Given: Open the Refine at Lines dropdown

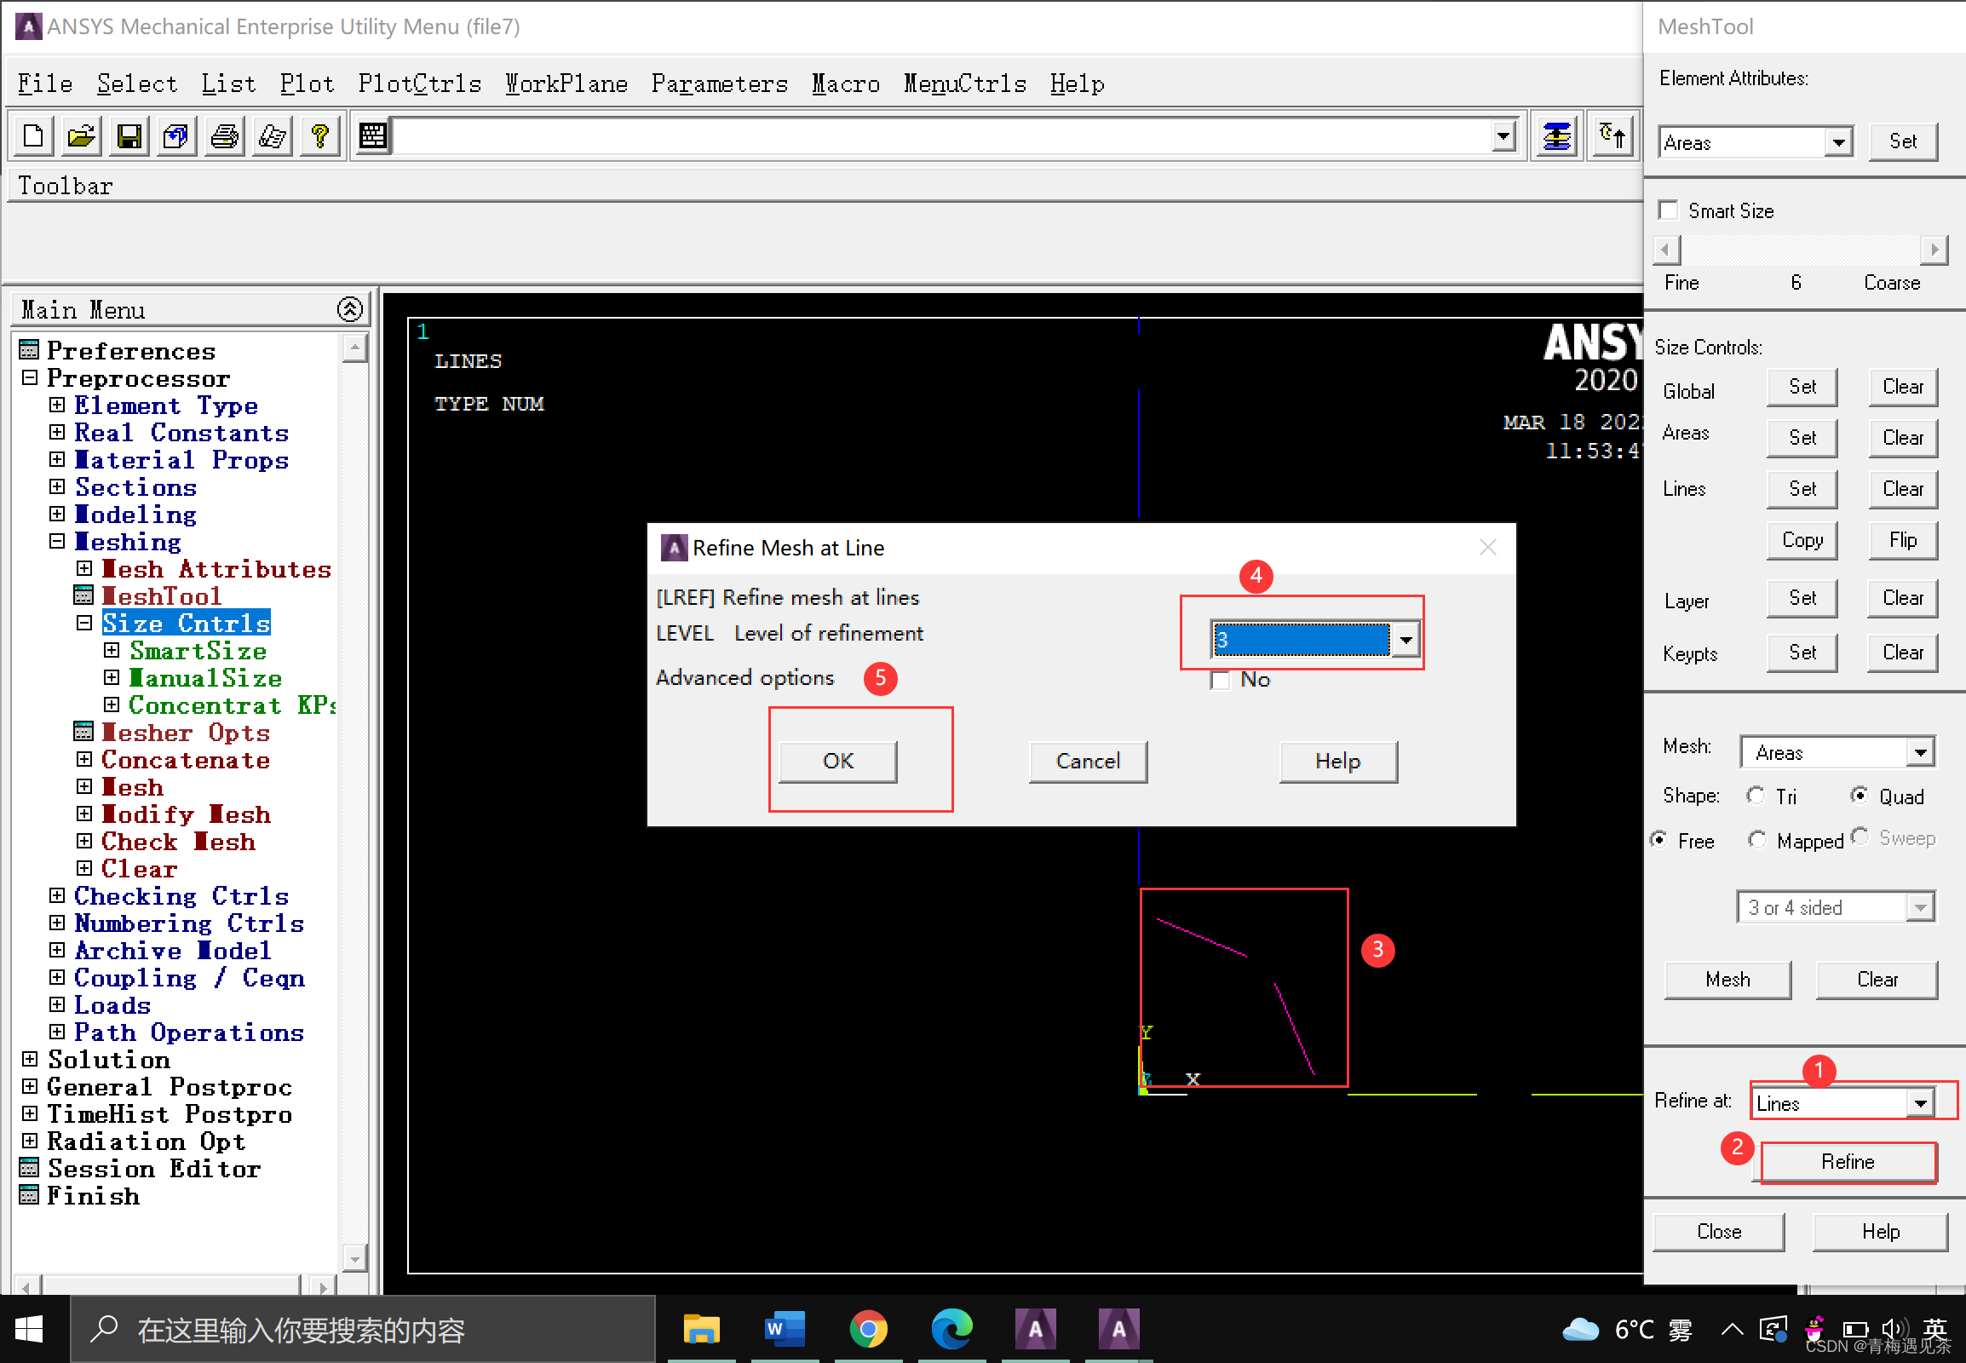Looking at the screenshot, I should click(x=1921, y=1102).
